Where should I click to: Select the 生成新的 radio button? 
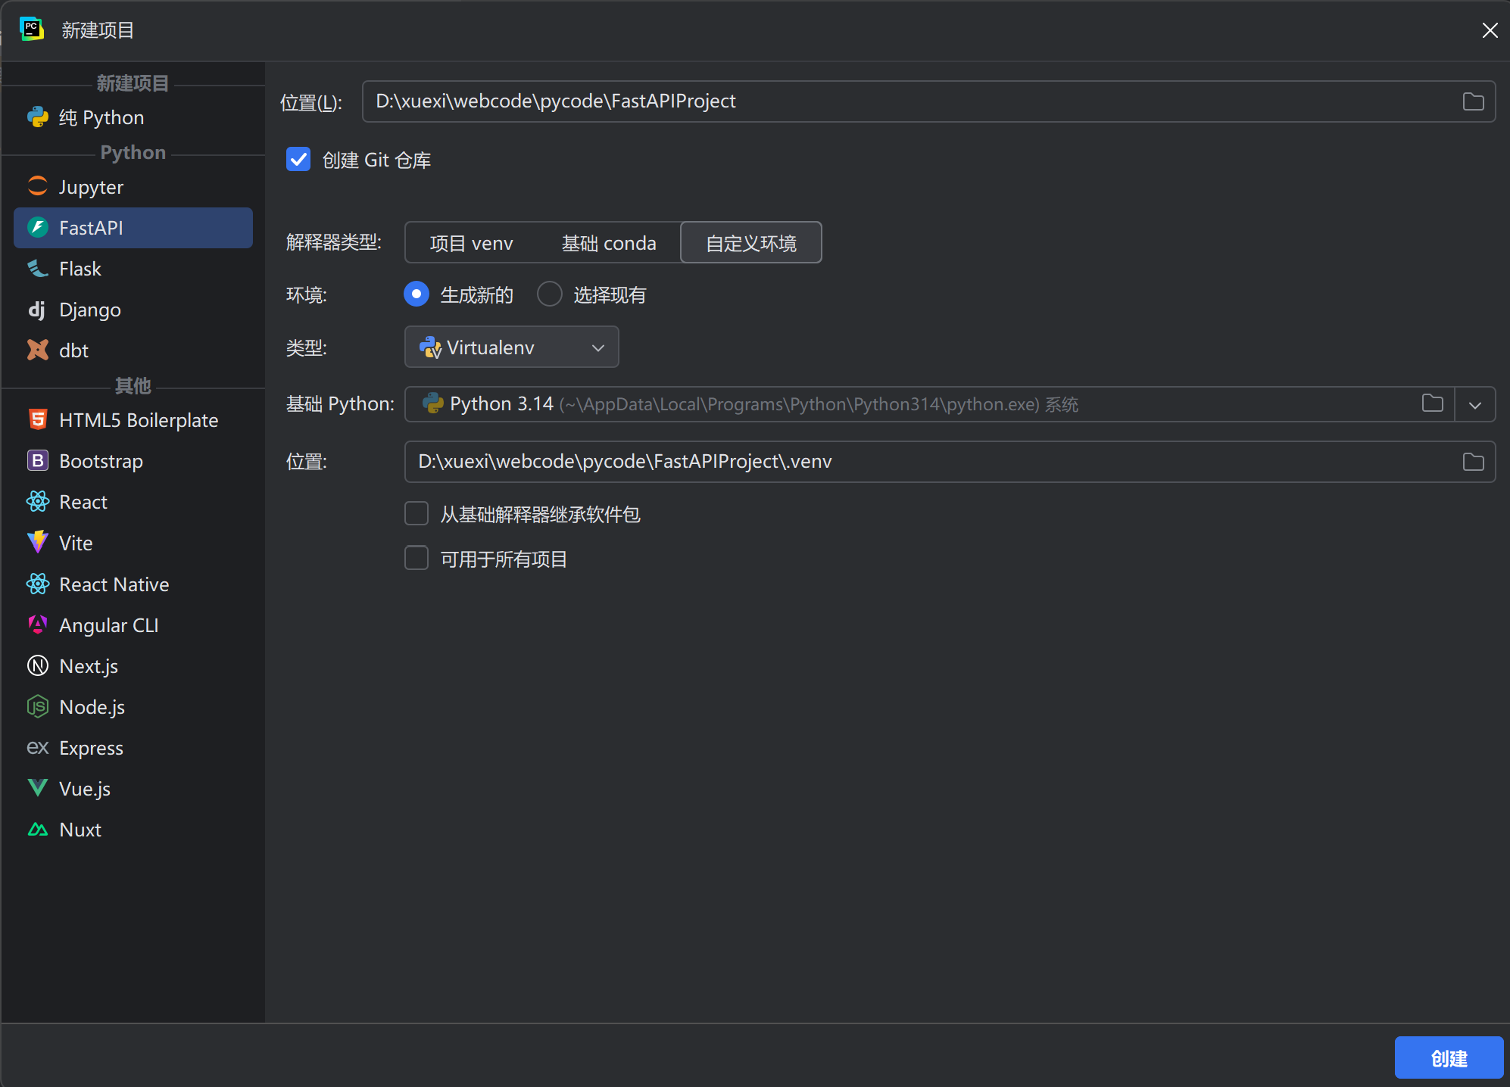416,294
